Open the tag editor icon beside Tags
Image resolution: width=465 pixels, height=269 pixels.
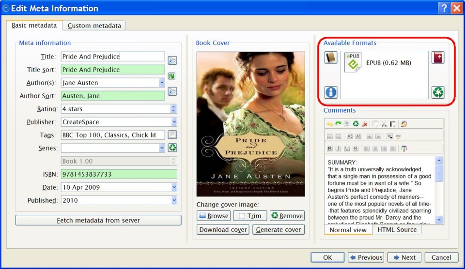pos(172,135)
